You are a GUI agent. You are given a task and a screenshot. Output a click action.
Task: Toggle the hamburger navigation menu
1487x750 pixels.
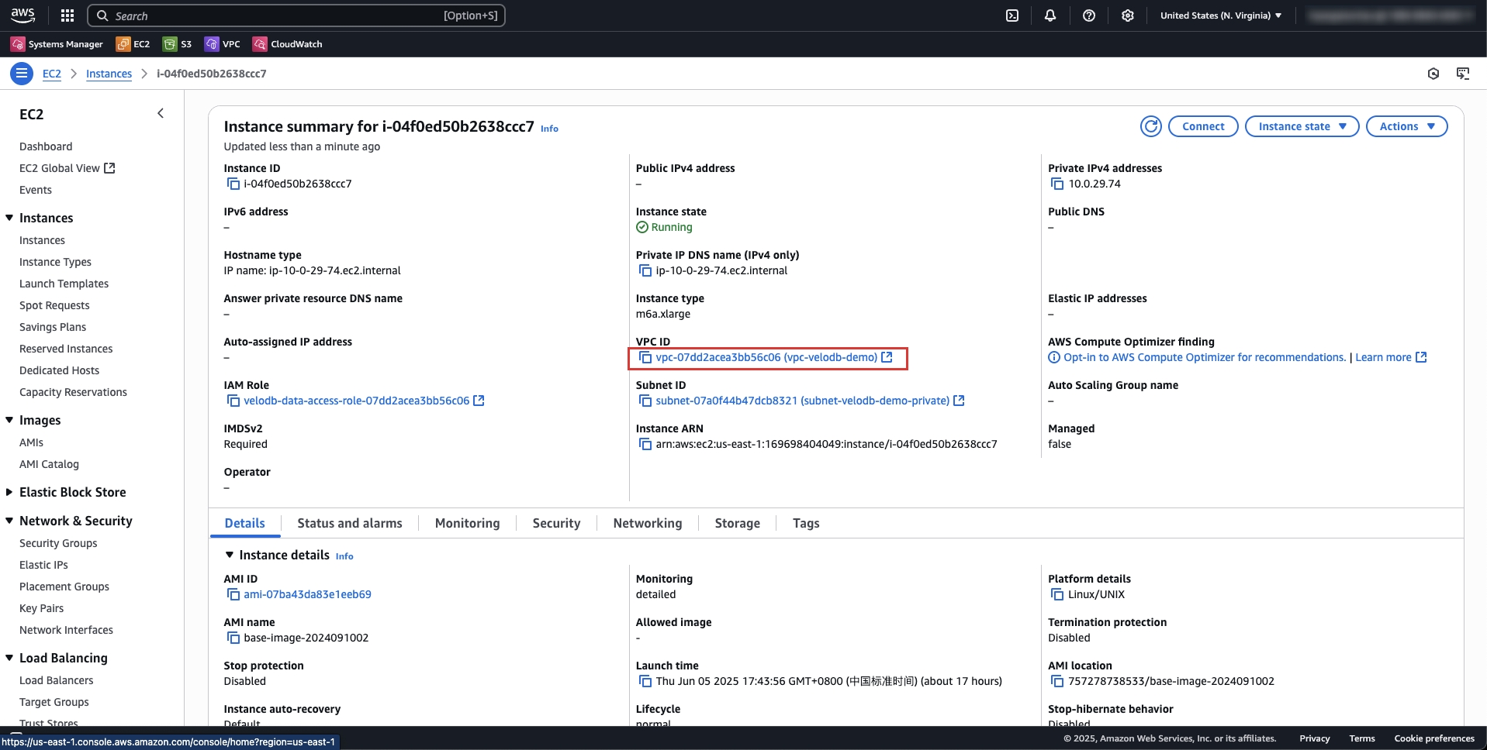pyautogui.click(x=22, y=74)
